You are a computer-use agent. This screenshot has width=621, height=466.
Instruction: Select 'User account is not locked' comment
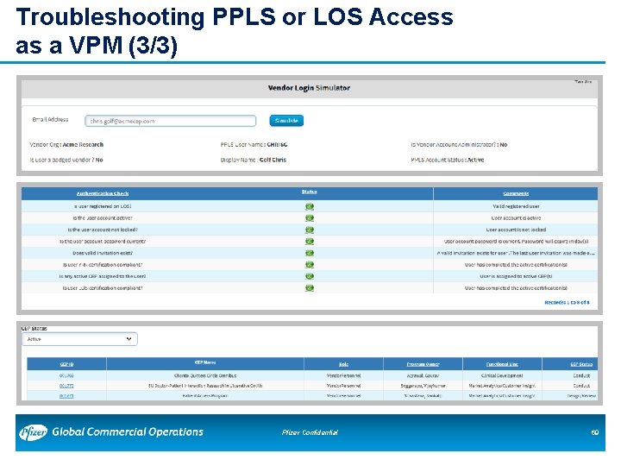click(516, 230)
